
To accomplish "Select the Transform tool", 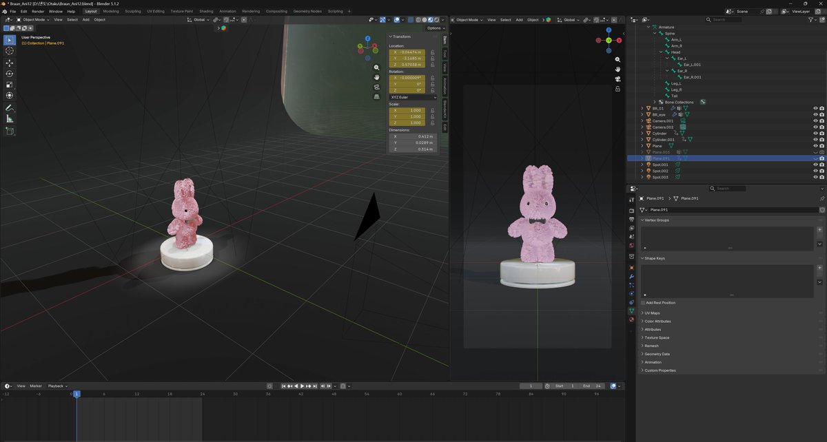I will tap(10, 96).
